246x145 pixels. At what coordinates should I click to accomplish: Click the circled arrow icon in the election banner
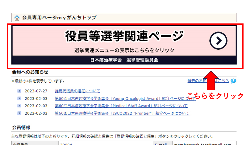(x=218, y=40)
